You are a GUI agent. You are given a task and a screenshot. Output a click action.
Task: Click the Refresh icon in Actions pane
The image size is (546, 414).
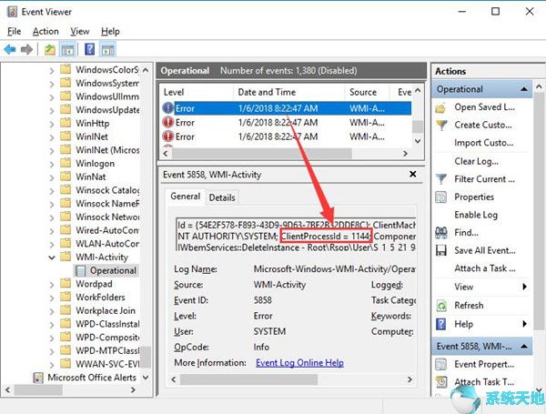point(441,306)
